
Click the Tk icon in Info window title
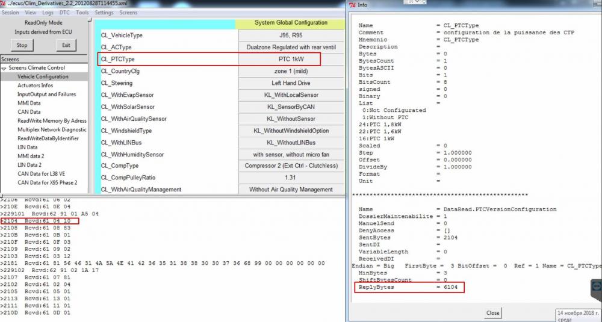(352, 5)
